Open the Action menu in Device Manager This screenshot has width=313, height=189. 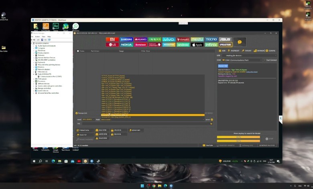click(x=37, y=37)
